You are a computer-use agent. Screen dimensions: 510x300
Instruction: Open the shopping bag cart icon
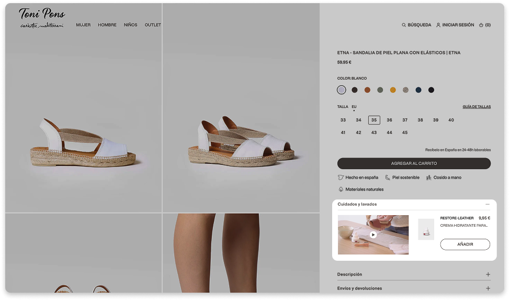pos(481,25)
